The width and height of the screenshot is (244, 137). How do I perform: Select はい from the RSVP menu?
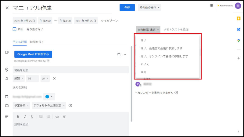[143, 40]
